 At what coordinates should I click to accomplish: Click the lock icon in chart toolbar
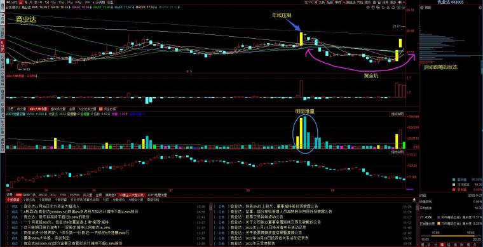tap(393, 8)
